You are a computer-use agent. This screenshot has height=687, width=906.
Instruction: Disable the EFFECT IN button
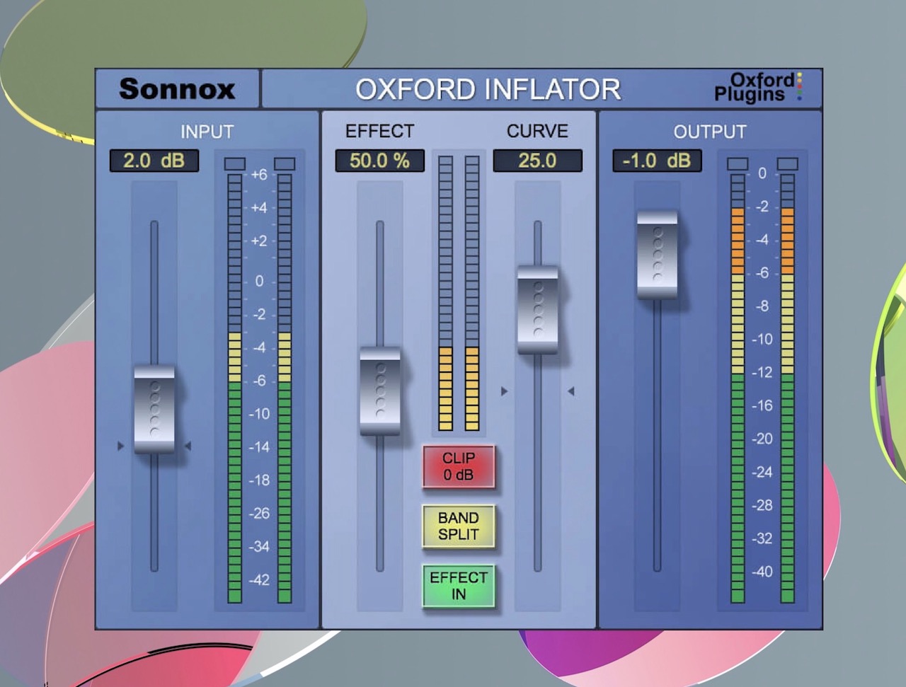(458, 586)
